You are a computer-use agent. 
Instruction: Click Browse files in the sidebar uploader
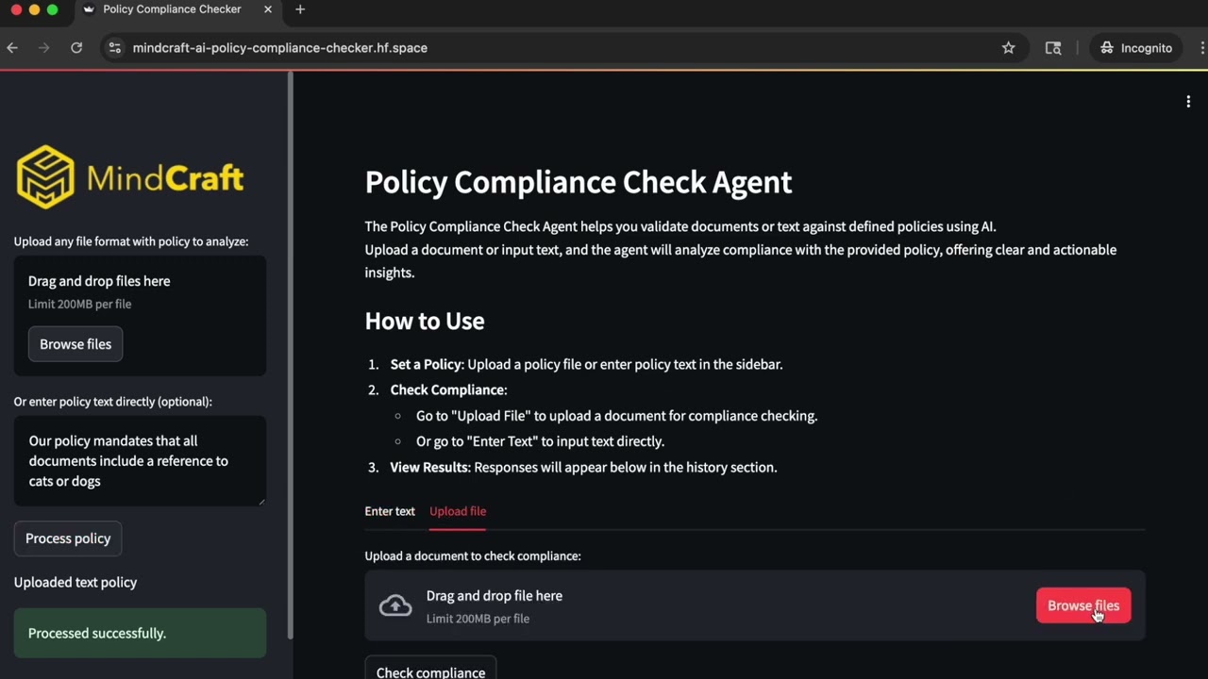[x=75, y=343]
